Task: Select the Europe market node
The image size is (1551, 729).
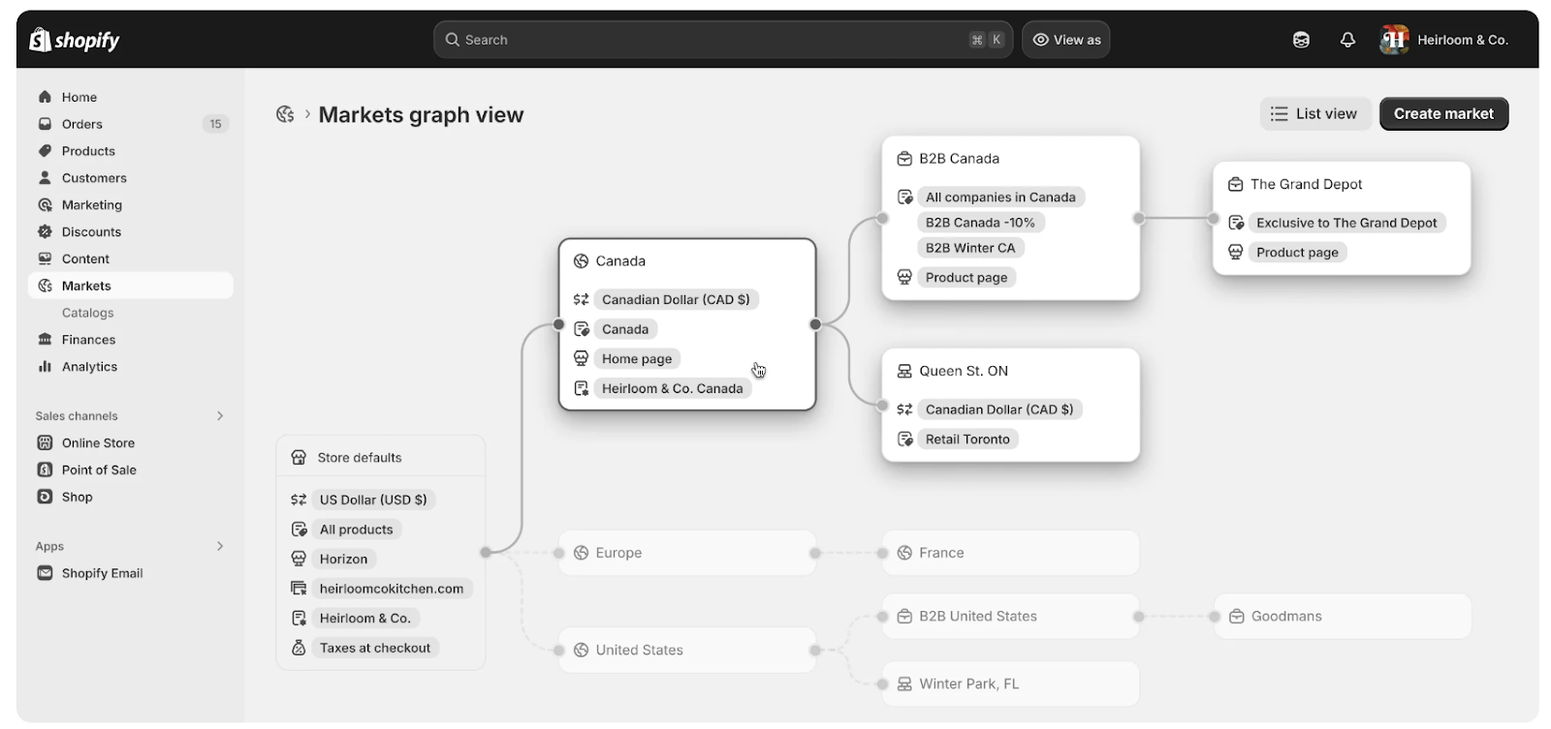Action: coord(686,553)
